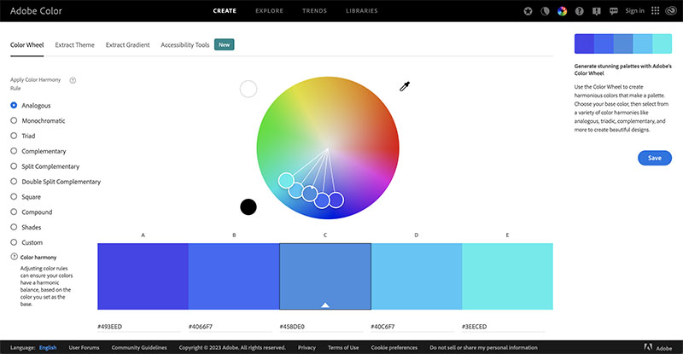Open the Terms of Use footer link
This screenshot has width=683, height=354.
click(343, 347)
